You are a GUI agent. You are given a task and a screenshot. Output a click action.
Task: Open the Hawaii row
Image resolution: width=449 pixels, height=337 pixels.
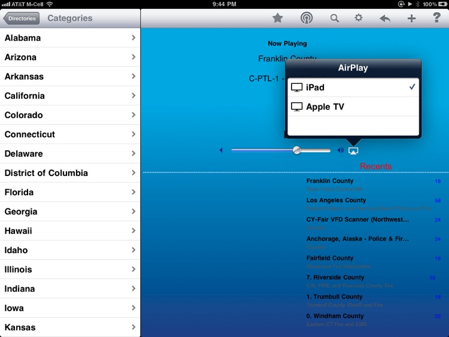(70, 231)
